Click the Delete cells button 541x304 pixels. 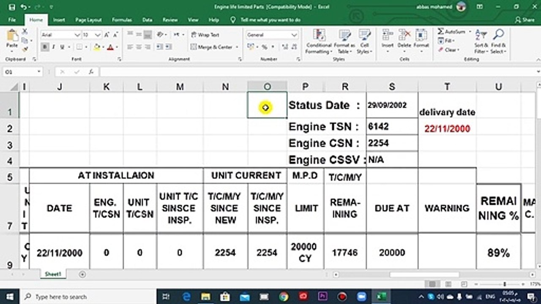pyautogui.click(x=404, y=41)
